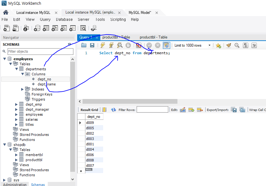Open the Query menu
This screenshot has height=186, width=266.
(45, 20)
